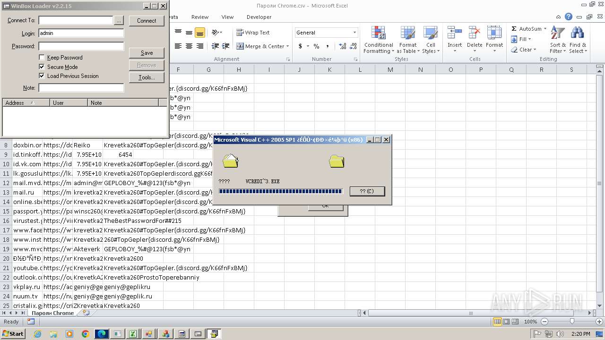Disable Secure Mode checkbox
The width and height of the screenshot is (605, 340).
[42, 67]
